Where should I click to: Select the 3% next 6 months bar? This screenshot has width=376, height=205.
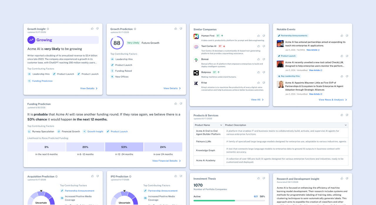point(46,147)
